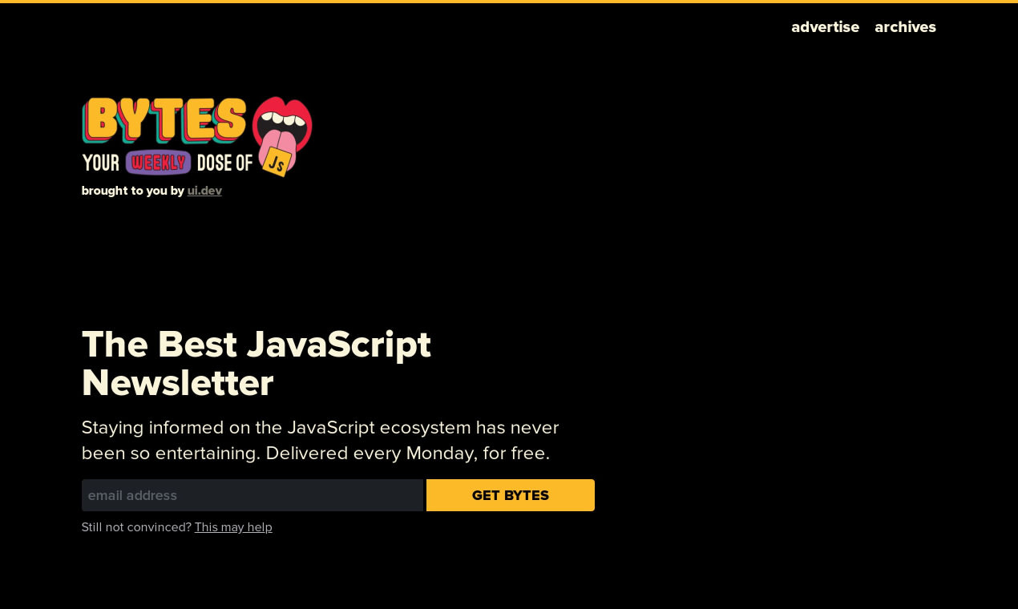This screenshot has width=1018, height=609.
Task: Click "The Best JavaScript Newsletter" heading
Action: [x=257, y=364]
